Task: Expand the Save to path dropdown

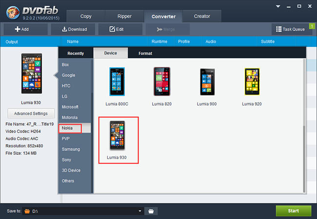Action: tap(140, 211)
